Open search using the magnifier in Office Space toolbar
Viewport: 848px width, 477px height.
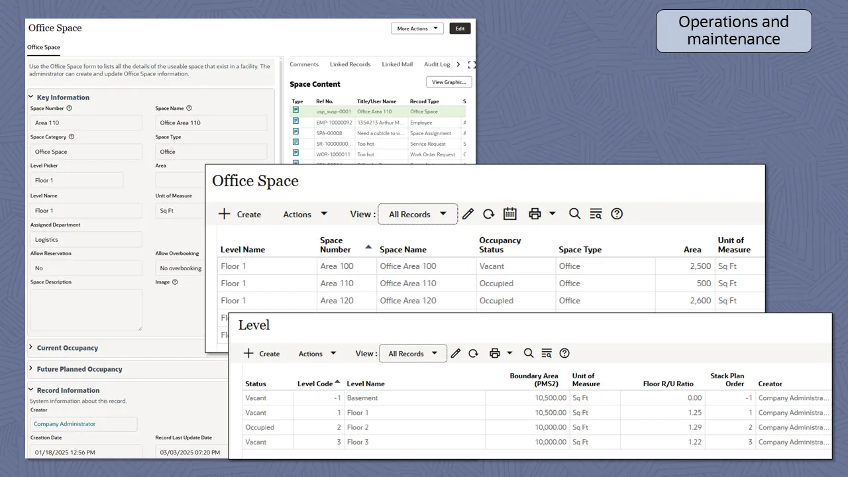coord(574,213)
